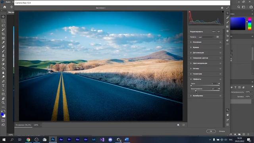Toggle visibility eye for Детализация panel

220,53
